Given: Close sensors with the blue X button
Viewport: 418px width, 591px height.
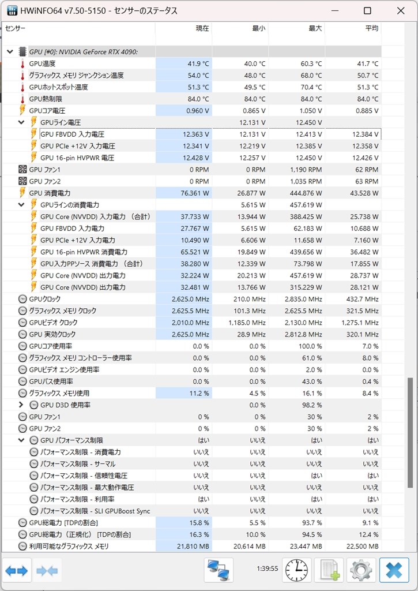Looking at the screenshot, I should [394, 570].
